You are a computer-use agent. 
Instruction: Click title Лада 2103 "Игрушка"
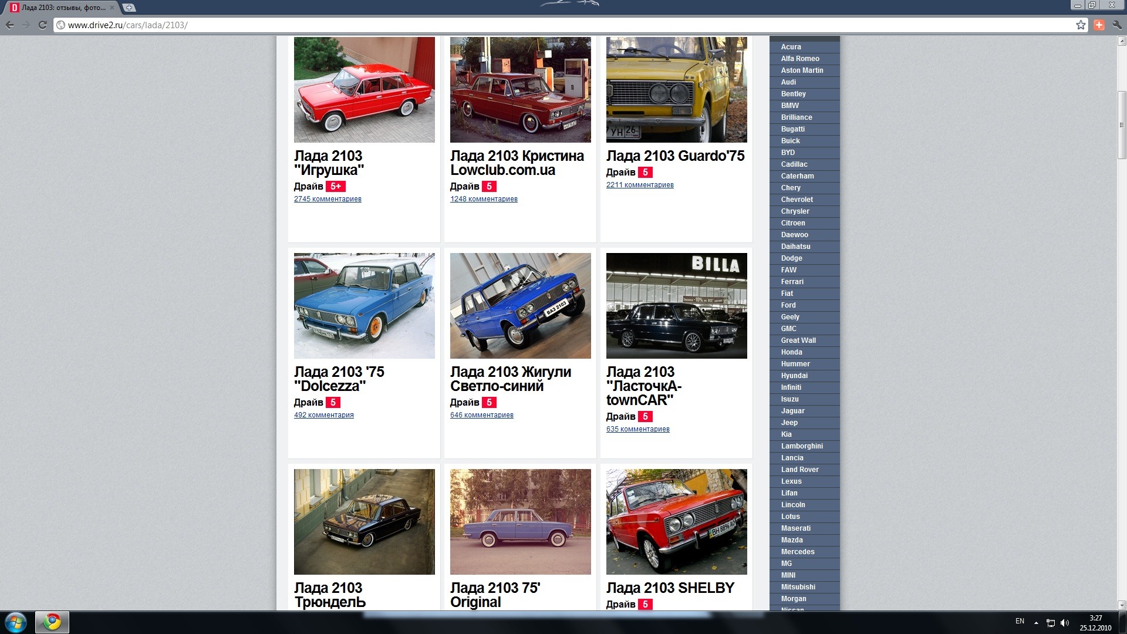pyautogui.click(x=329, y=163)
